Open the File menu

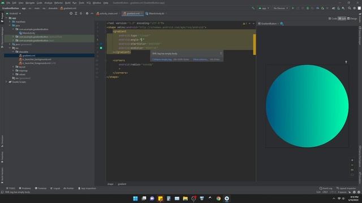click(8, 3)
